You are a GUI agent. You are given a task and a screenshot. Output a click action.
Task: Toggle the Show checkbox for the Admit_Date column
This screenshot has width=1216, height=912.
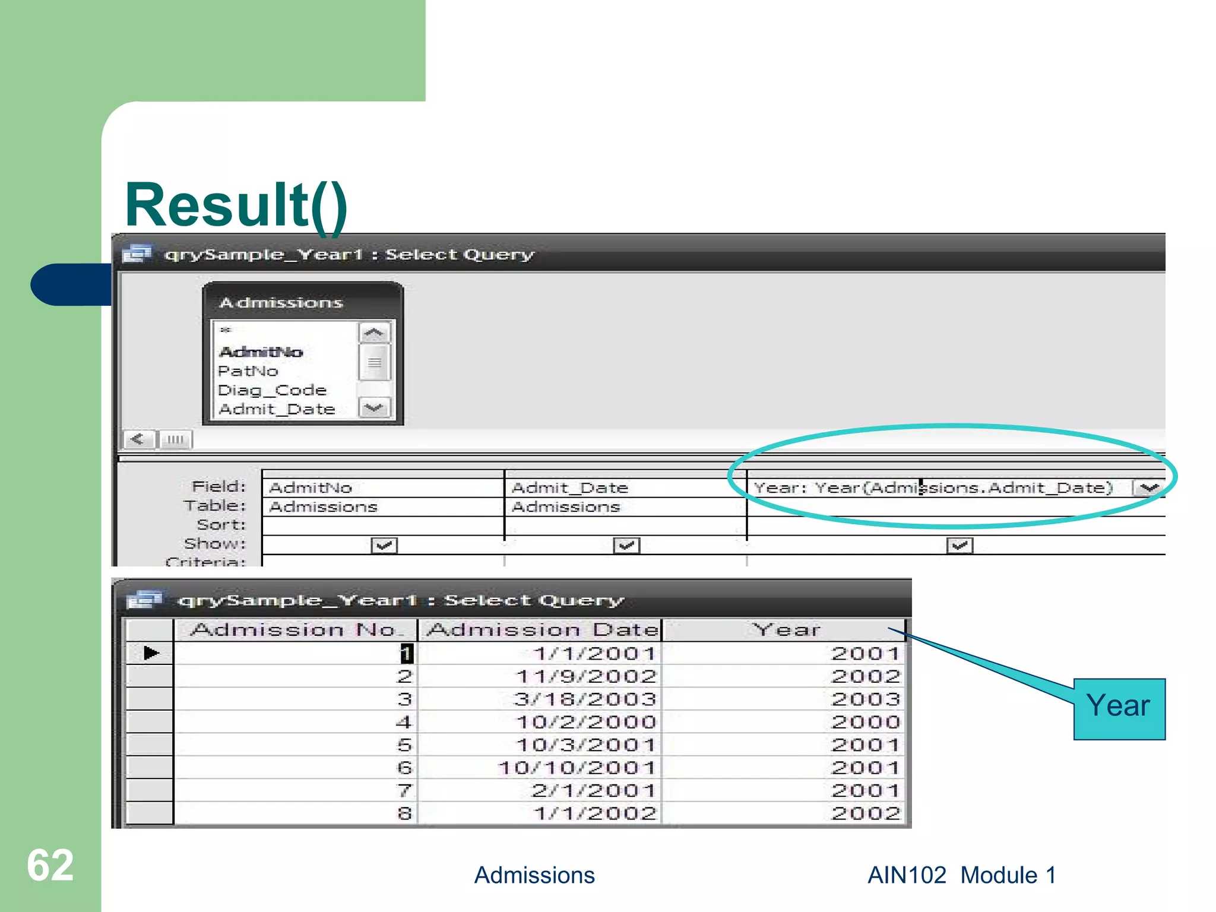tap(626, 545)
